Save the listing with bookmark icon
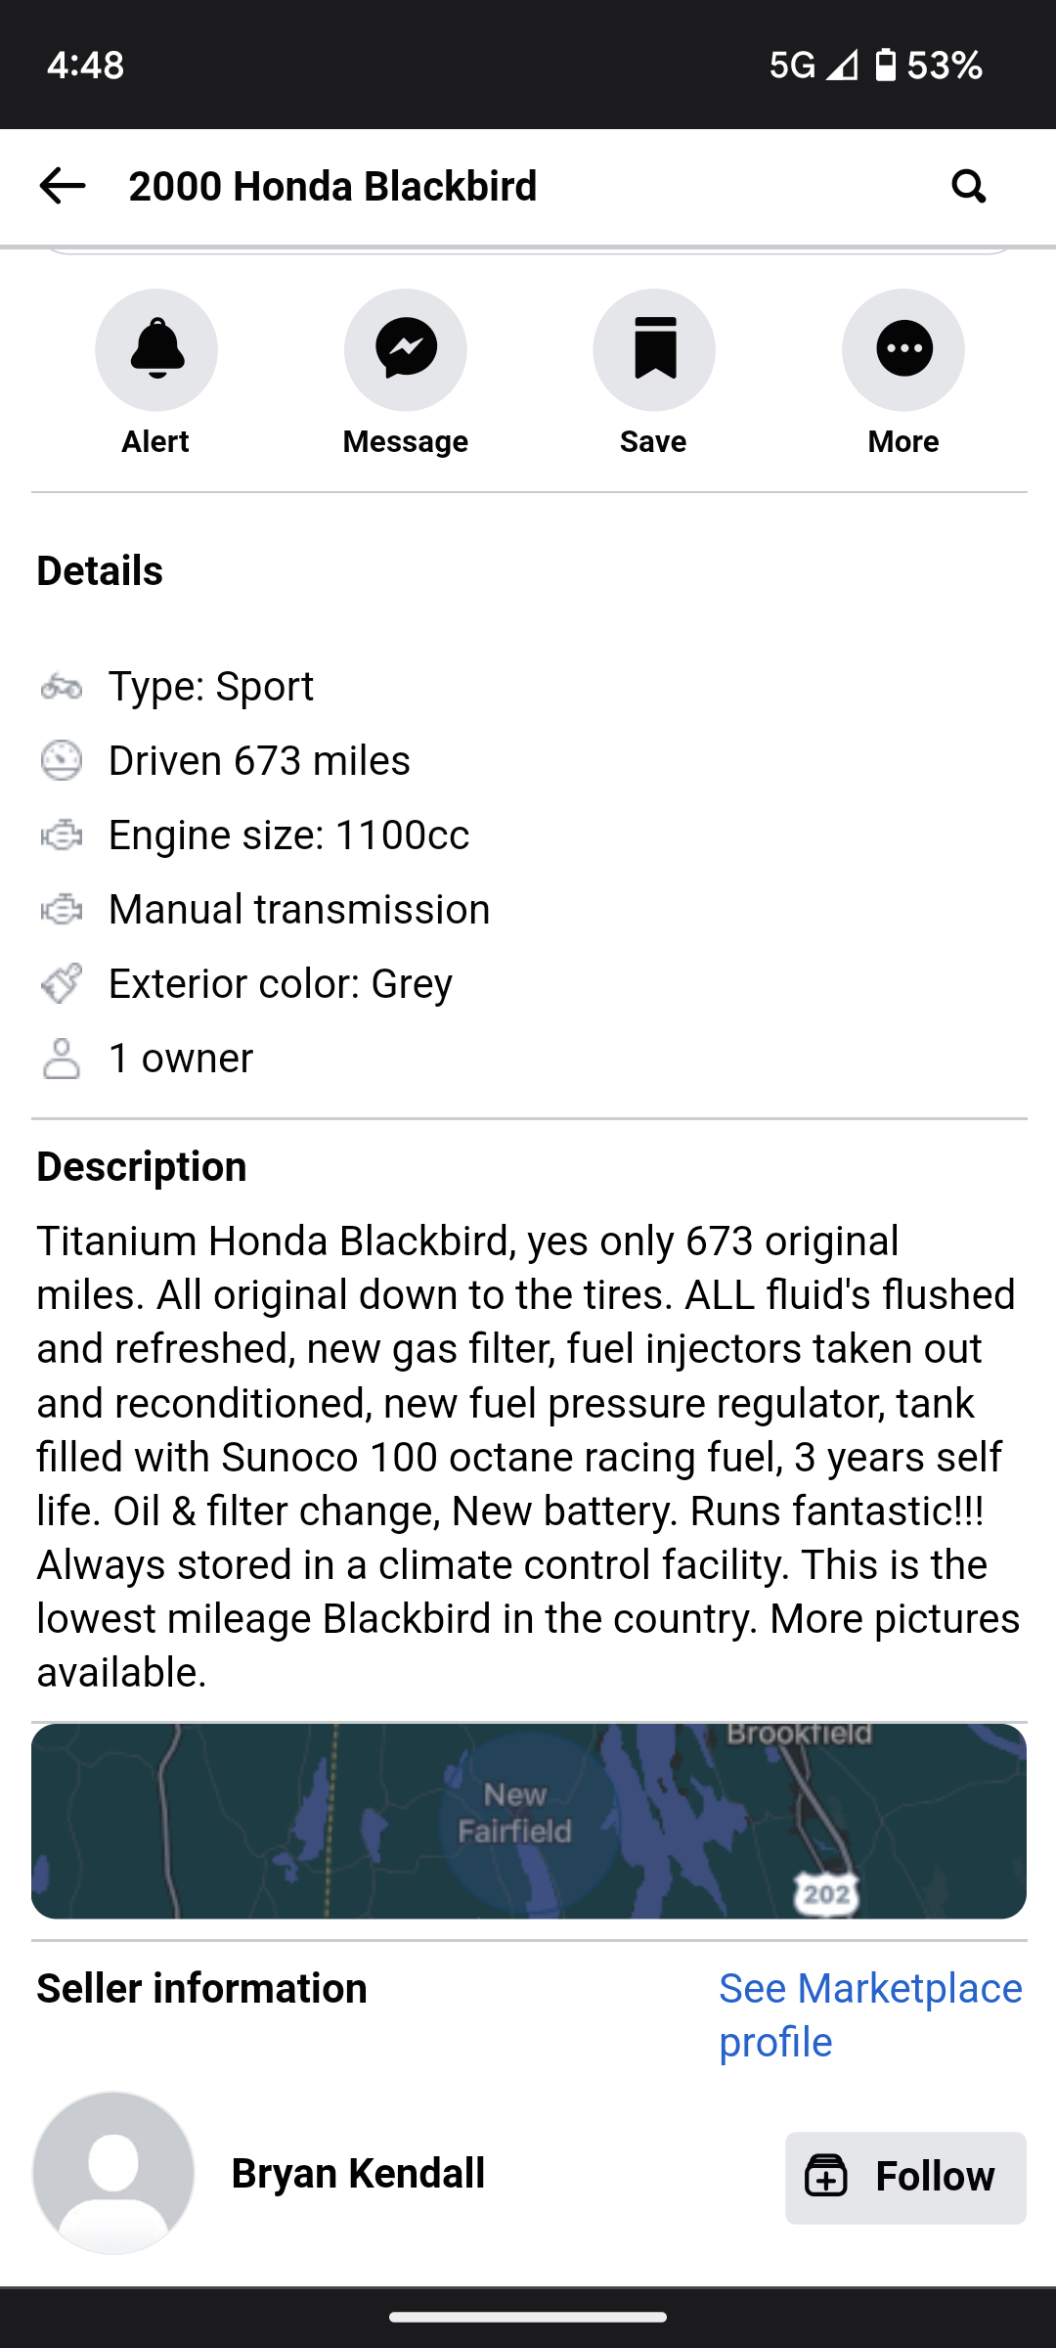Image resolution: width=1056 pixels, height=2348 pixels. [654, 349]
